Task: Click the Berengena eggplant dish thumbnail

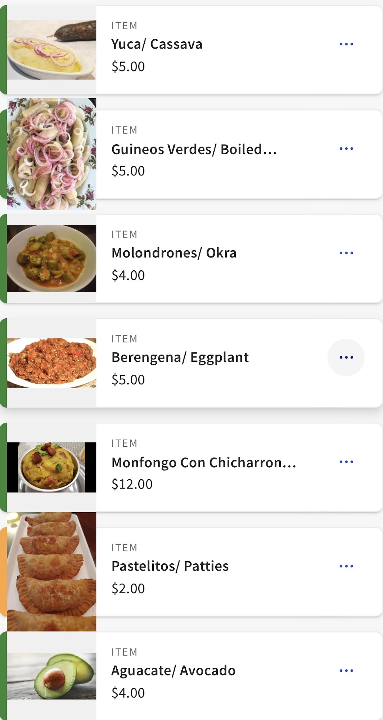Action: (51, 363)
